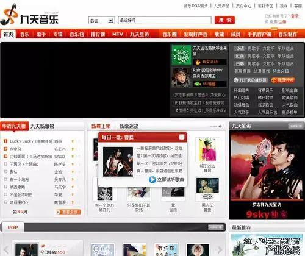The width and height of the screenshot is (305, 256).
Task: Click the right carousel arrow in POP section
Action: click(220, 249)
